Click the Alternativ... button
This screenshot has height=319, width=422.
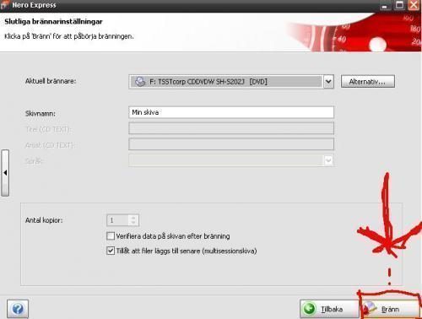368,82
